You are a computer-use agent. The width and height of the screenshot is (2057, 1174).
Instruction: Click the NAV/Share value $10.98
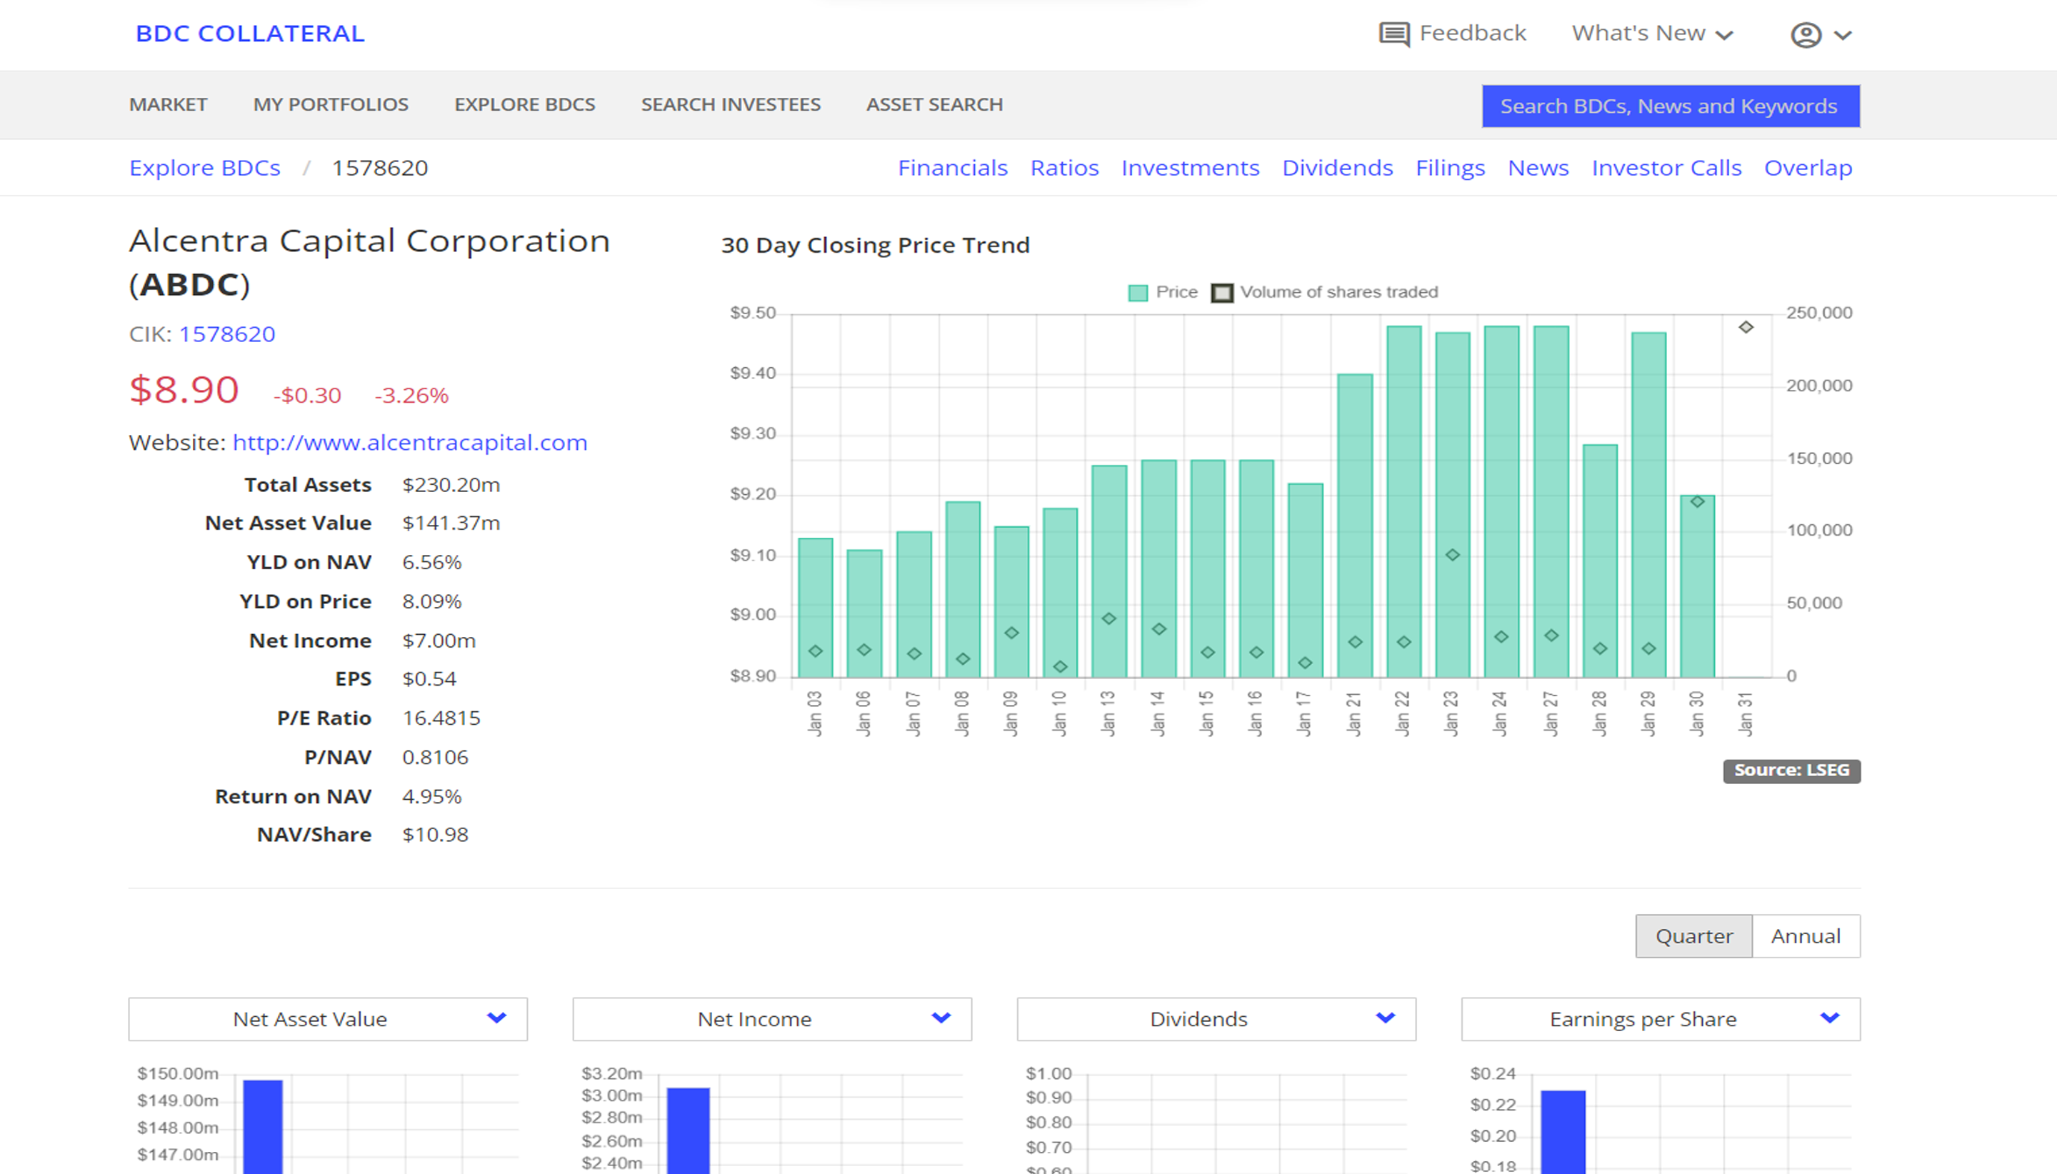click(435, 835)
